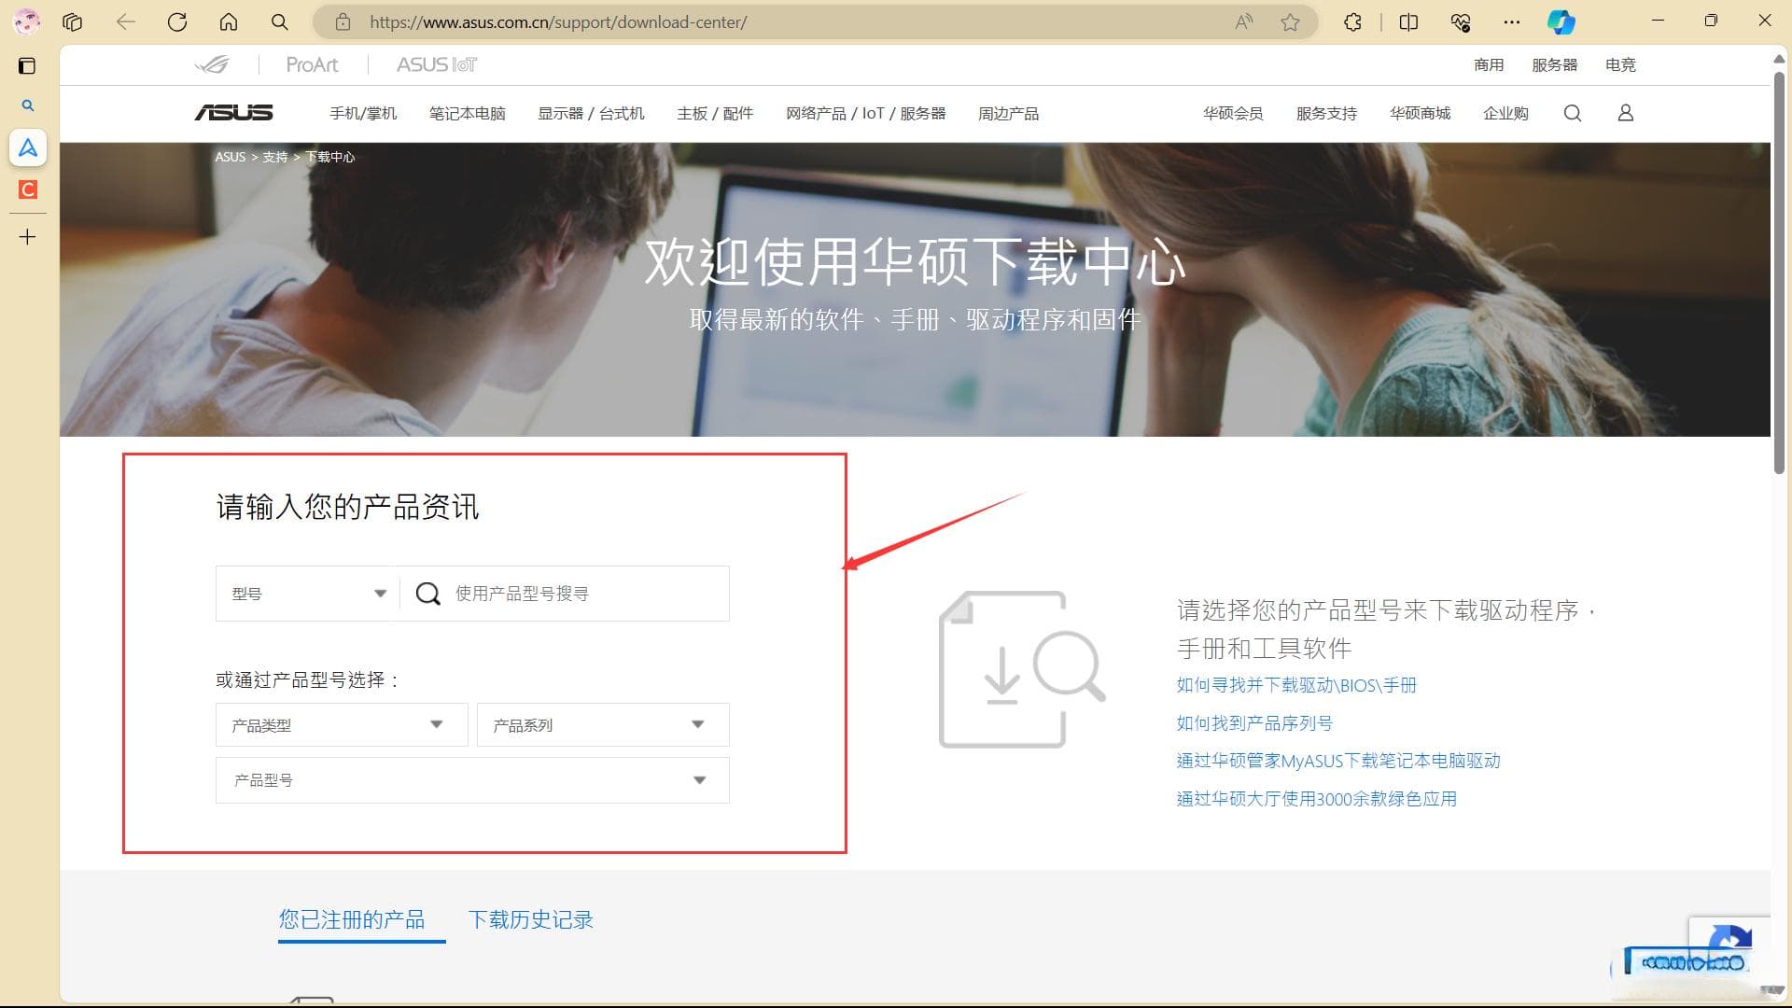
Task: Activate the read aloud icon
Action: [x=1244, y=21]
